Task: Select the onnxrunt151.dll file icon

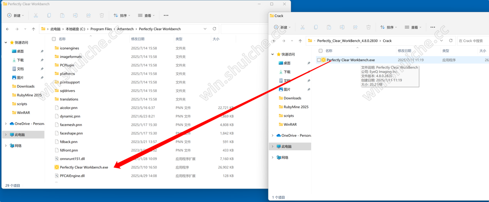Action: click(x=57, y=159)
